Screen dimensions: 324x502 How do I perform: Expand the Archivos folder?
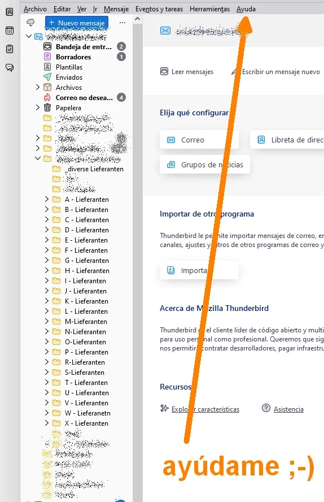click(x=38, y=87)
